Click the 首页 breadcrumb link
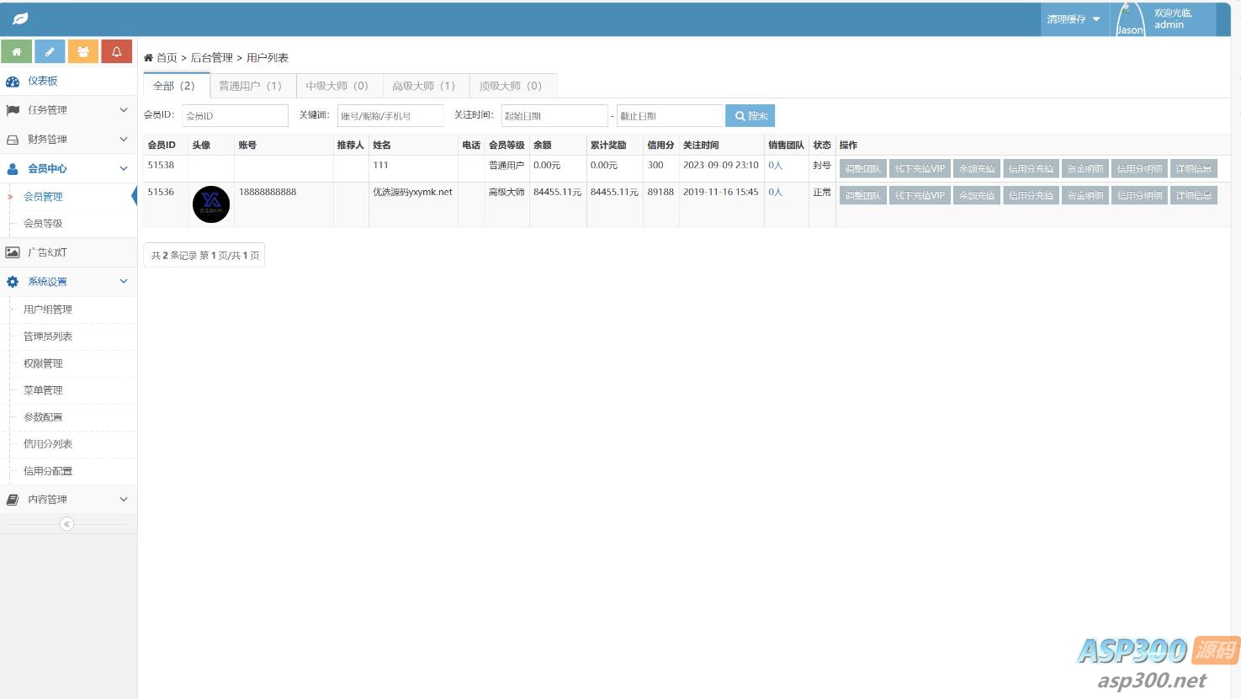 pos(167,58)
